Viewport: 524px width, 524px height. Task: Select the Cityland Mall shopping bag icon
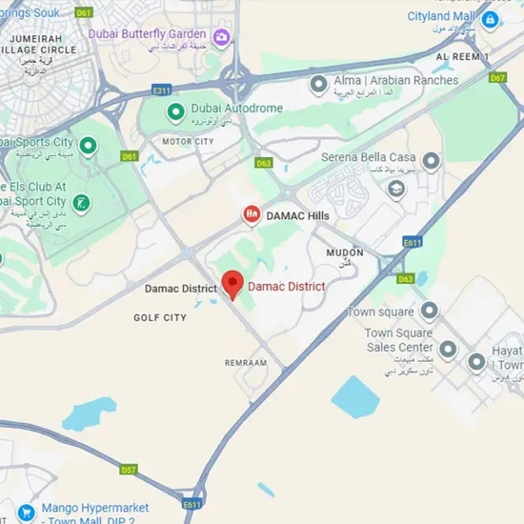pos(490,20)
